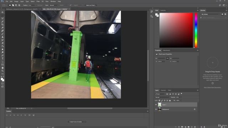Screen dimensions: 228x128
Task: Open the Image menu
Action: coord(16,1)
